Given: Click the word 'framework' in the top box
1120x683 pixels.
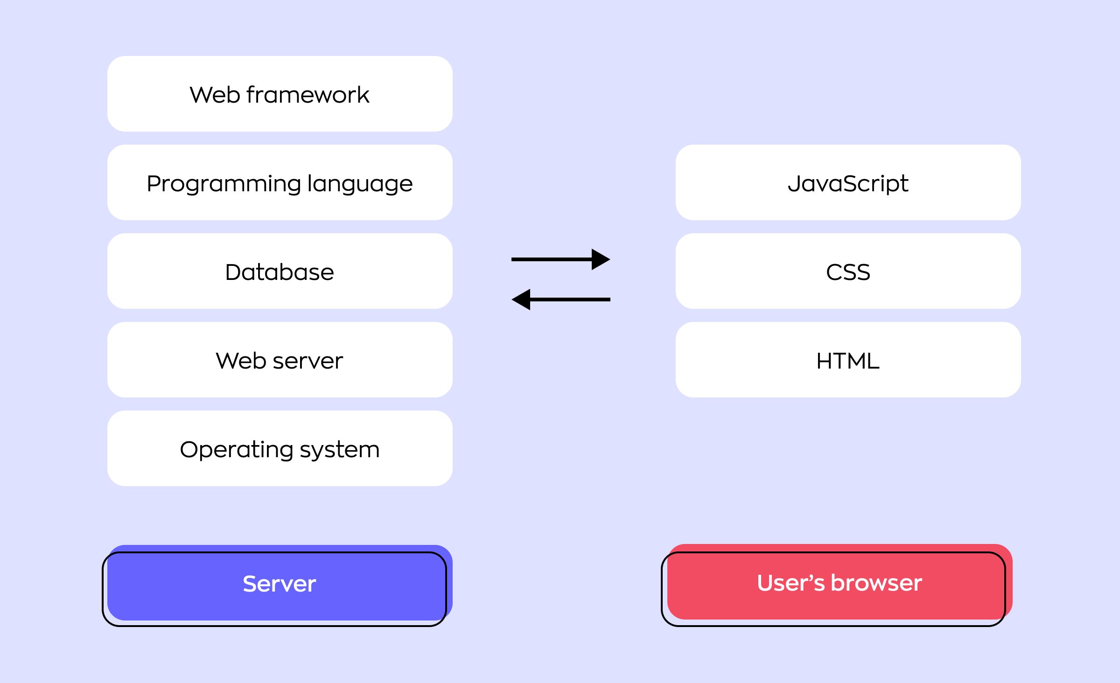Looking at the screenshot, I should click(x=308, y=95).
